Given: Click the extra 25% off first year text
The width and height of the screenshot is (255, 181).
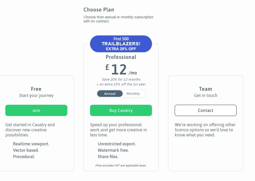Looking at the screenshot, I should [x=121, y=84].
